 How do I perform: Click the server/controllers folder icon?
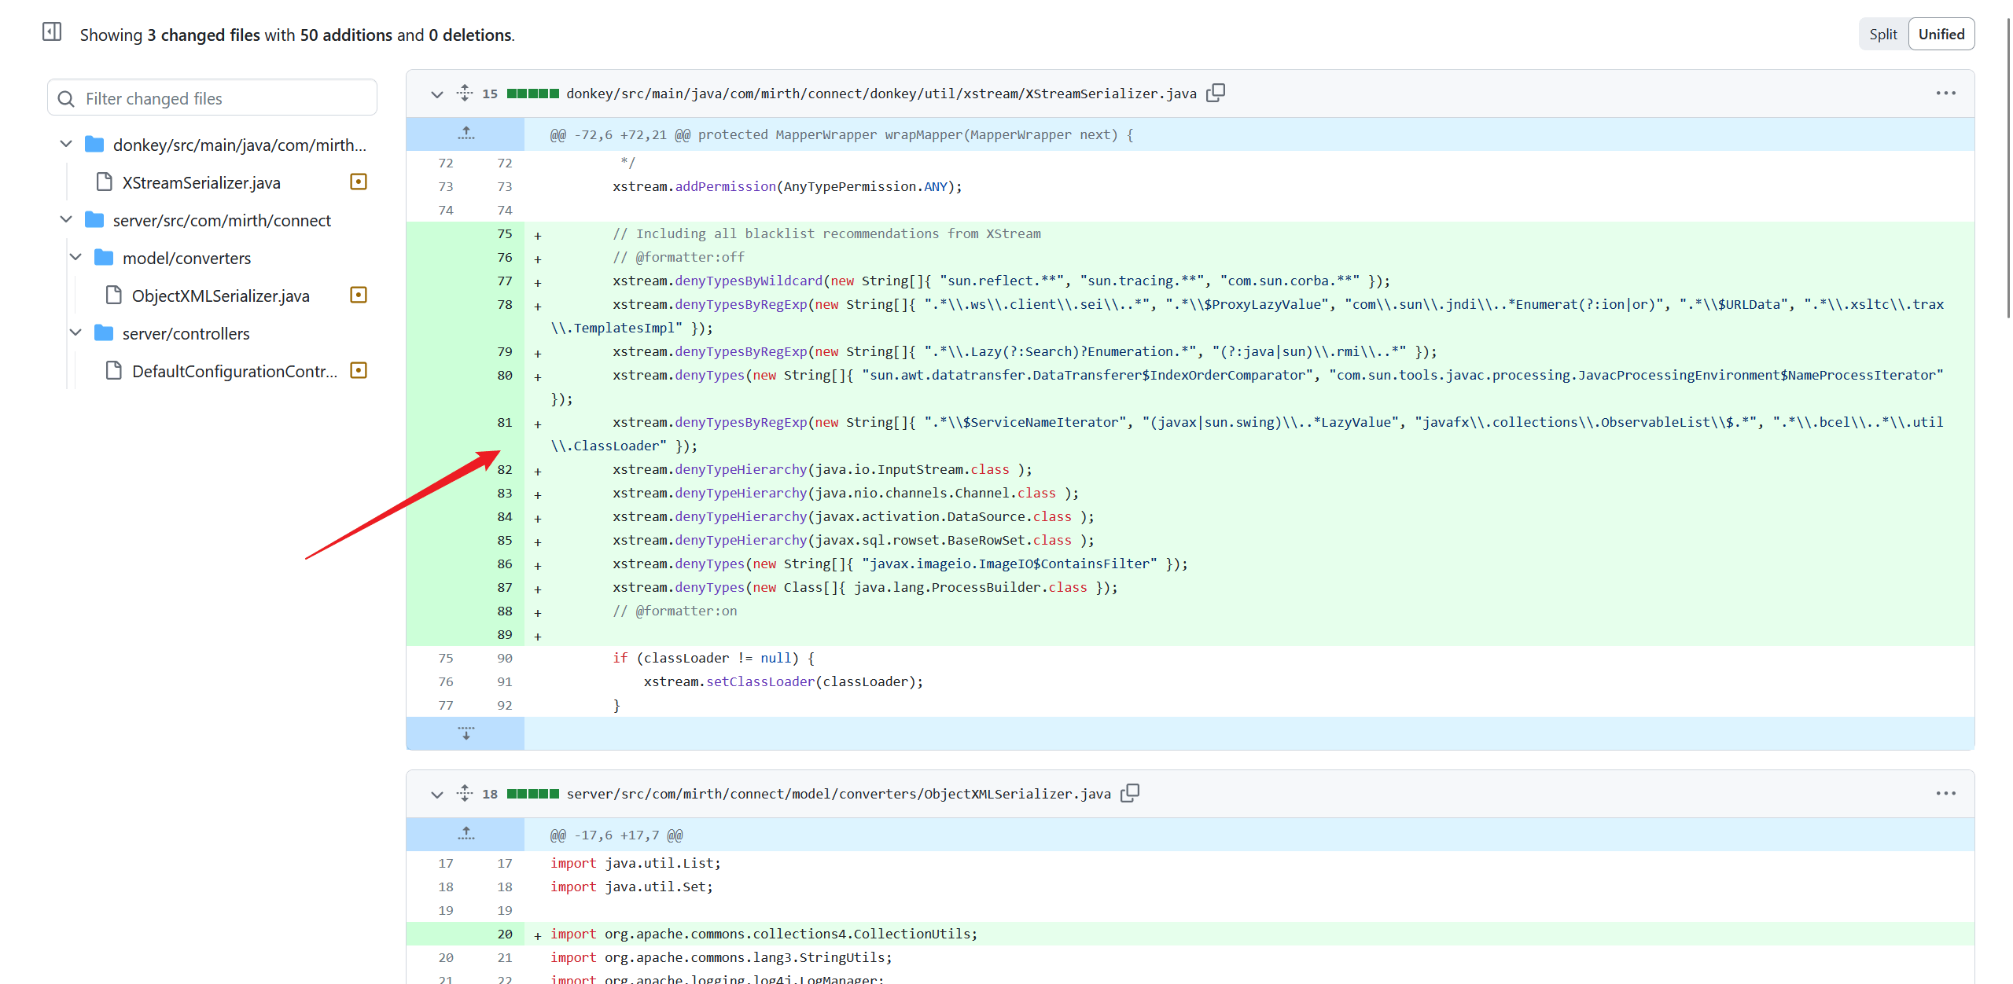click(104, 333)
